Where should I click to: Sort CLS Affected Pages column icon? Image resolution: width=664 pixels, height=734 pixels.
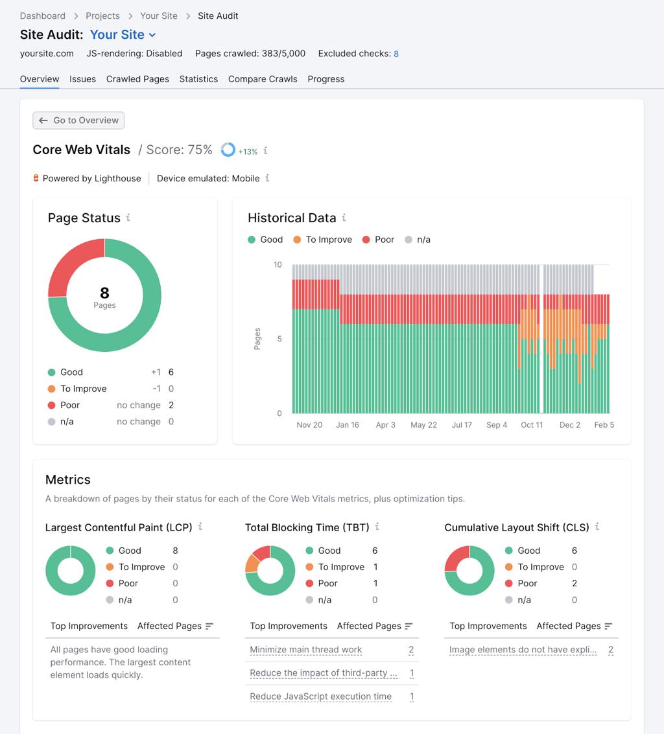point(609,626)
